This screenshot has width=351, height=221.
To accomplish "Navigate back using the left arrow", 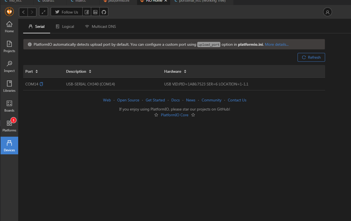I will tap(23, 12).
